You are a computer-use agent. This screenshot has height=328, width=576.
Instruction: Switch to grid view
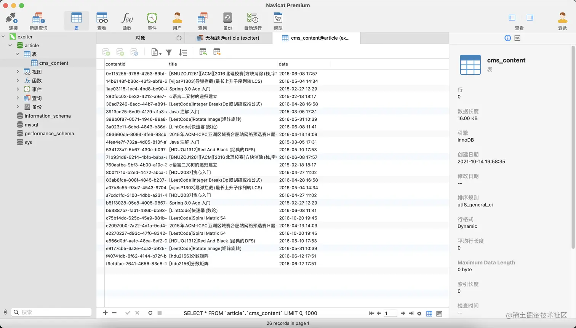[429, 314]
